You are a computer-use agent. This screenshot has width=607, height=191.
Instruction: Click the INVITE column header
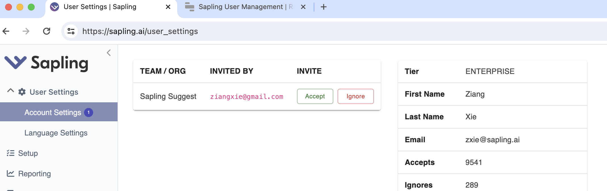click(x=309, y=71)
